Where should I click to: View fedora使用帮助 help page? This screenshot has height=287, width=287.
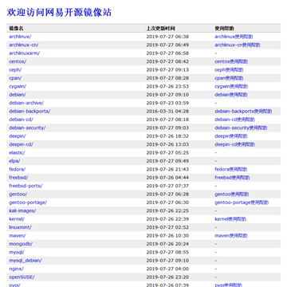pyautogui.click(x=231, y=169)
